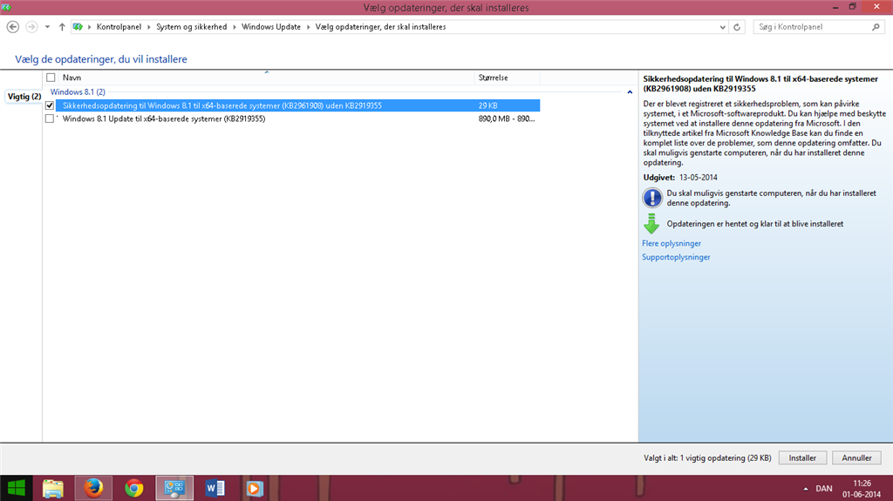Click the Forward navigation arrow
Screen dimensions: 893x501
click(31, 27)
